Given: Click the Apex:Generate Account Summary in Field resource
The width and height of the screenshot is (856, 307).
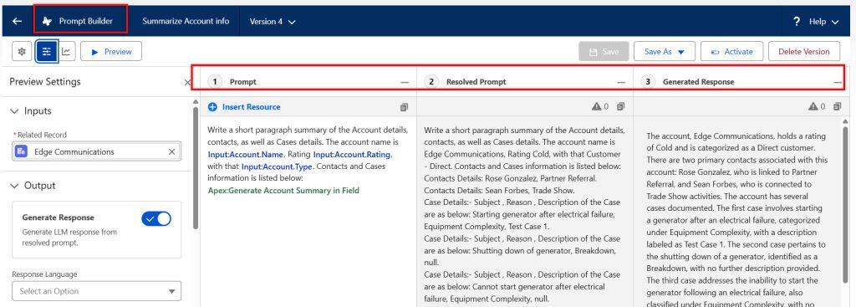Looking at the screenshot, I should 284,190.
